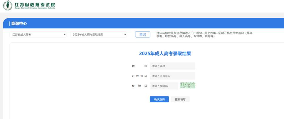Click the 往年成绩或录取信息 notice text
The height and width of the screenshot is (119, 284).
point(206,35)
